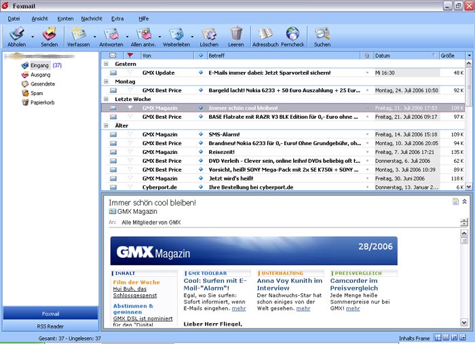This screenshot has height=344, width=475.
Task: Open the Konten menu
Action: 65,19
